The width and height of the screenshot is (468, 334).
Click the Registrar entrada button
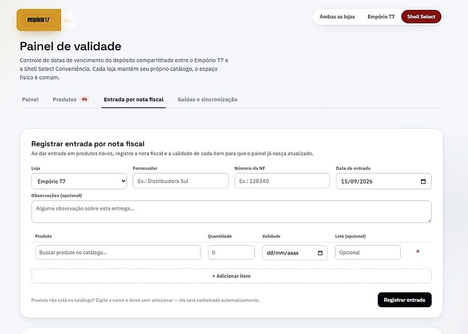pyautogui.click(x=405, y=300)
